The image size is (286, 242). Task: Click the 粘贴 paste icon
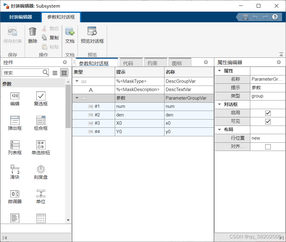(x=44, y=47)
